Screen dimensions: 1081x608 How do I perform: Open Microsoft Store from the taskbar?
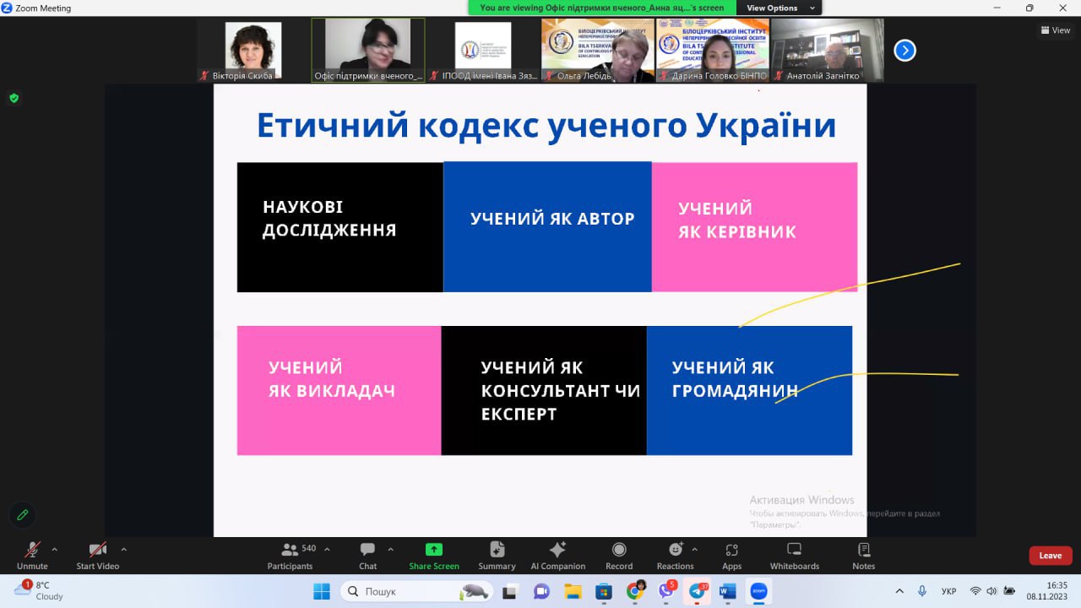[603, 591]
